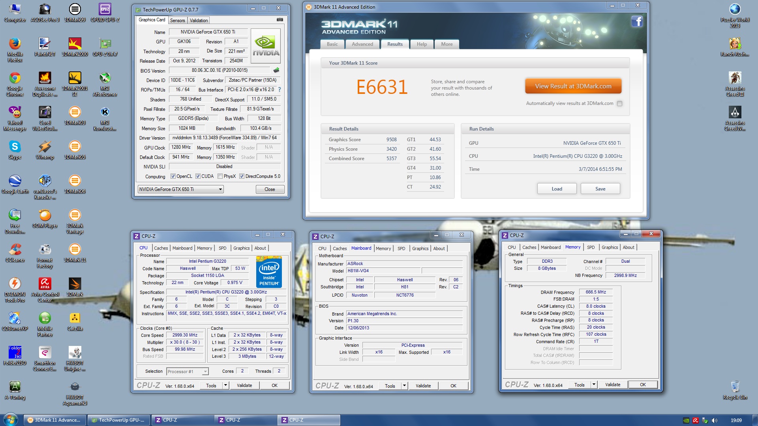Screen dimensions: 758x426
Task: Click the Save button in Run Details
Action: [x=600, y=189]
